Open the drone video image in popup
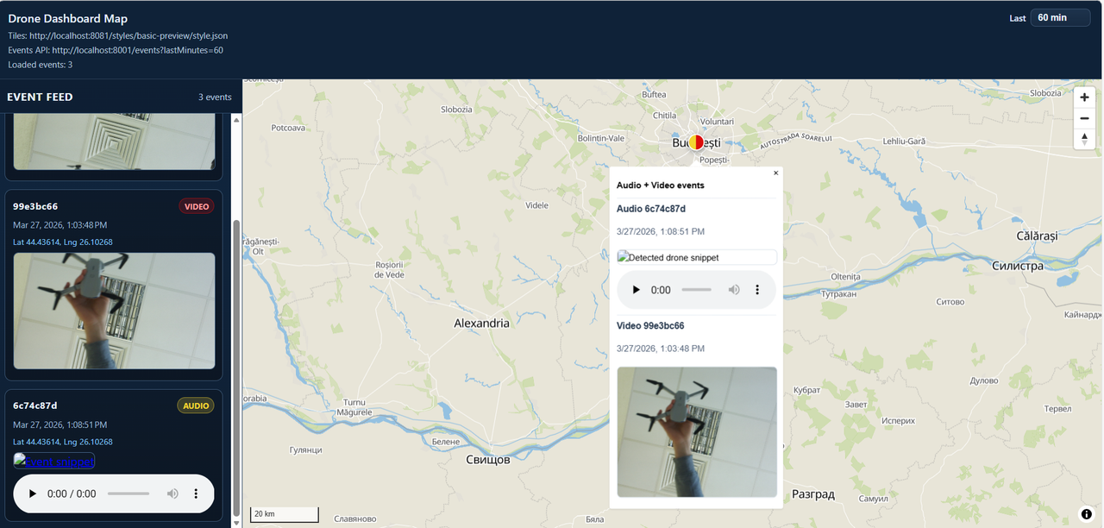 [x=697, y=432]
